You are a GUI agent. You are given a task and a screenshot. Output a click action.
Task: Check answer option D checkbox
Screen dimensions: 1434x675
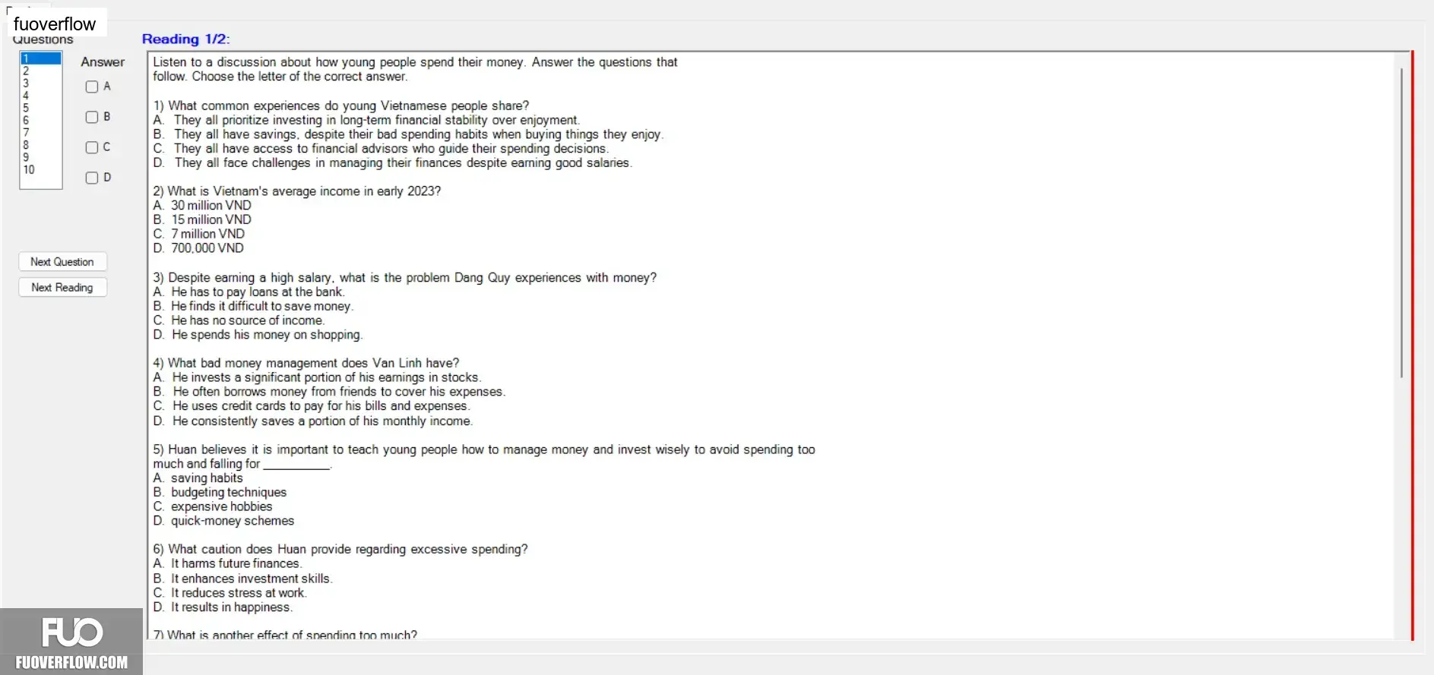tap(92, 178)
